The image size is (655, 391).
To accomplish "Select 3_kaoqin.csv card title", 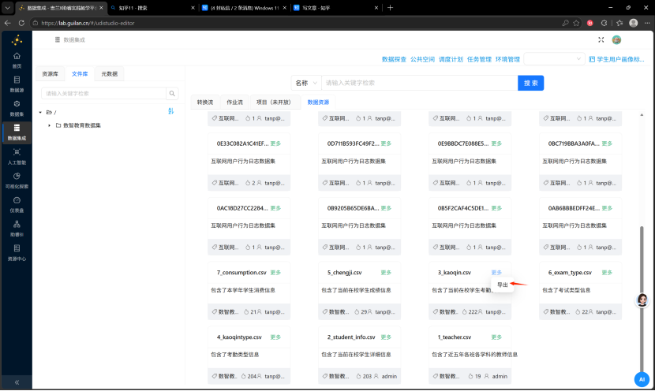I will point(454,273).
